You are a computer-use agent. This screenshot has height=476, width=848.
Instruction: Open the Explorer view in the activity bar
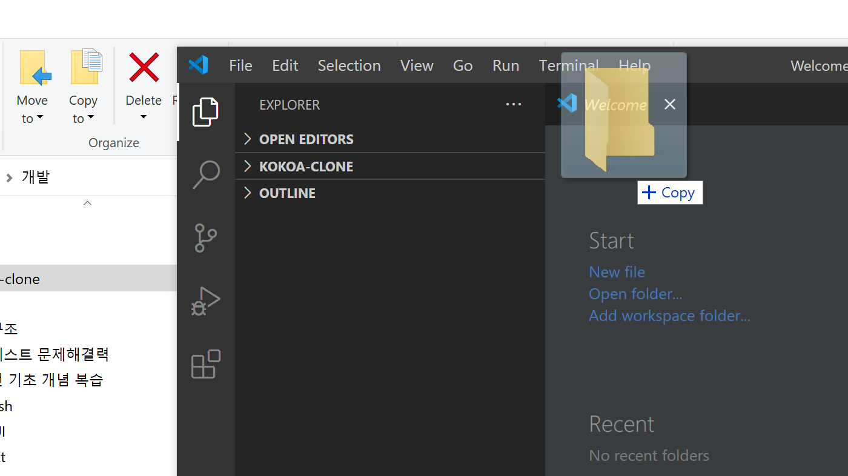tap(205, 112)
